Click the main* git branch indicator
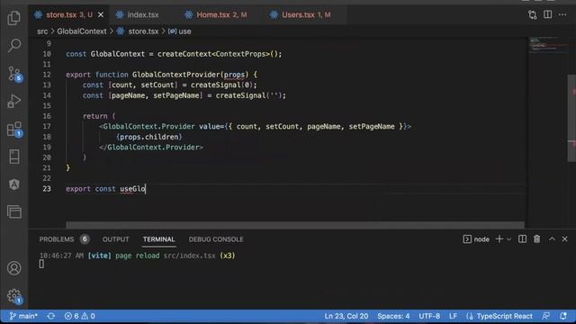This screenshot has height=324, width=576. pos(23,316)
